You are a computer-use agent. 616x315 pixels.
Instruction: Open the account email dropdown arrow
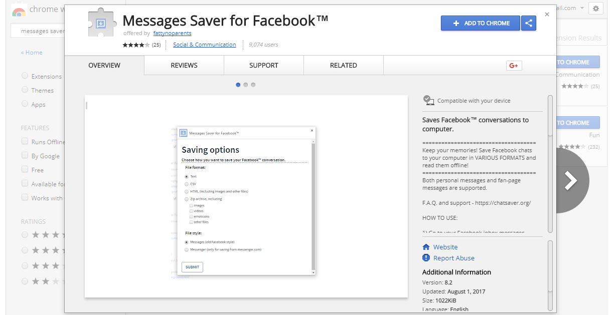coord(582,9)
